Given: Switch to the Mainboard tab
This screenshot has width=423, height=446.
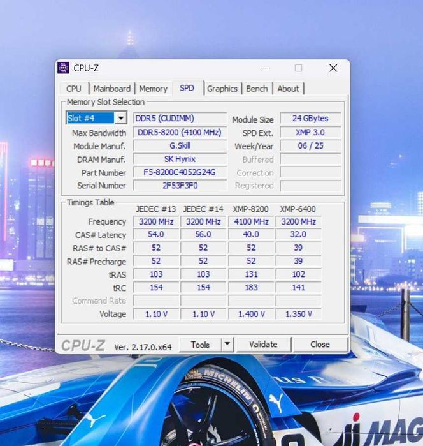Looking at the screenshot, I should tap(112, 89).
